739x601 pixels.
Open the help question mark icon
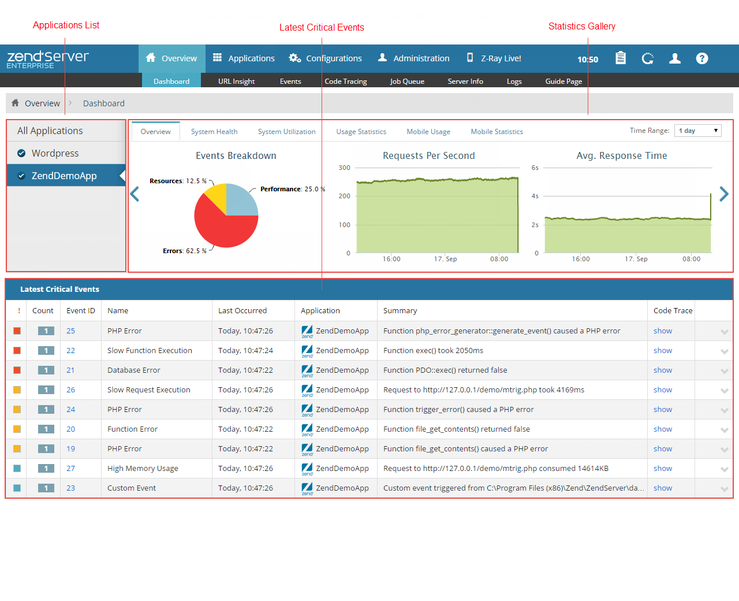[x=702, y=58]
